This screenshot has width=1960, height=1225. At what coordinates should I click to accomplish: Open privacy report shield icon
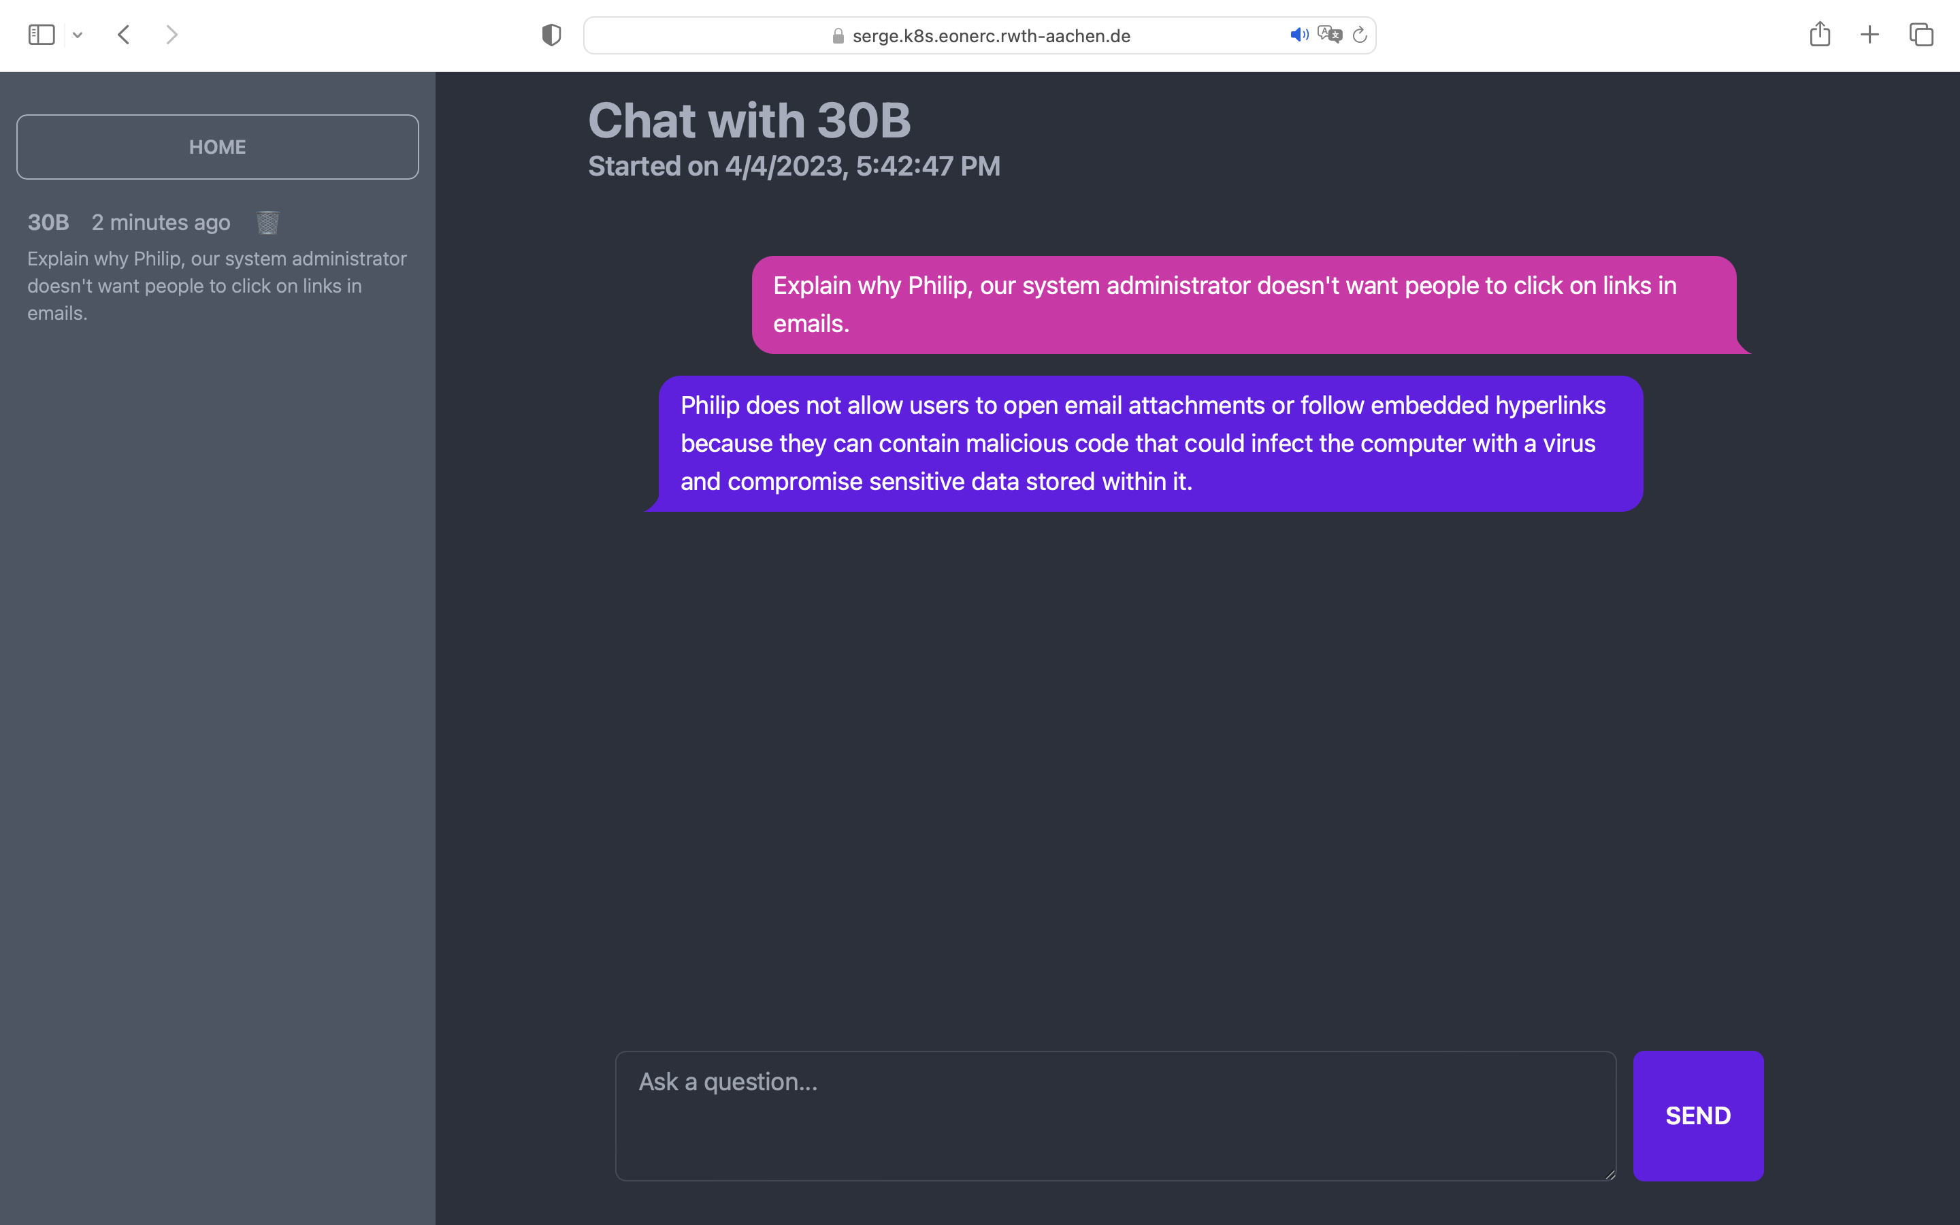(551, 35)
